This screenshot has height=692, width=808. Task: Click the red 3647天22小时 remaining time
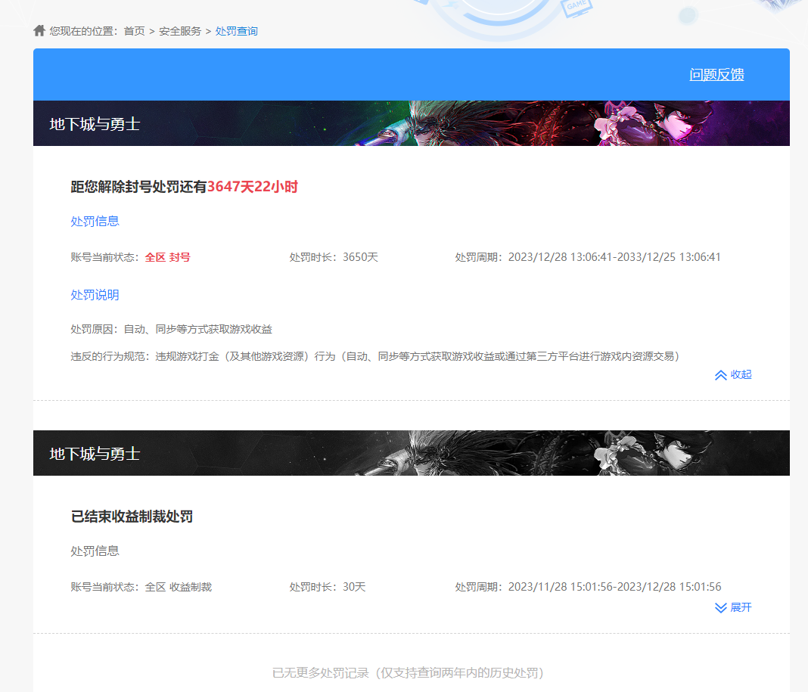point(253,187)
